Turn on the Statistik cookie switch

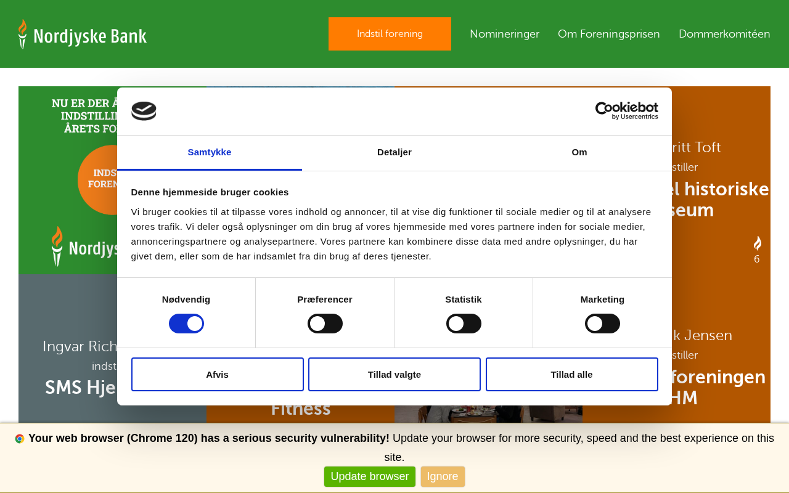[x=464, y=324]
